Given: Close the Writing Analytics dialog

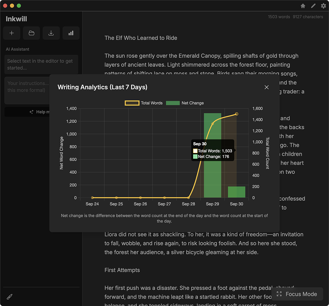Looking at the screenshot, I should 267,87.
